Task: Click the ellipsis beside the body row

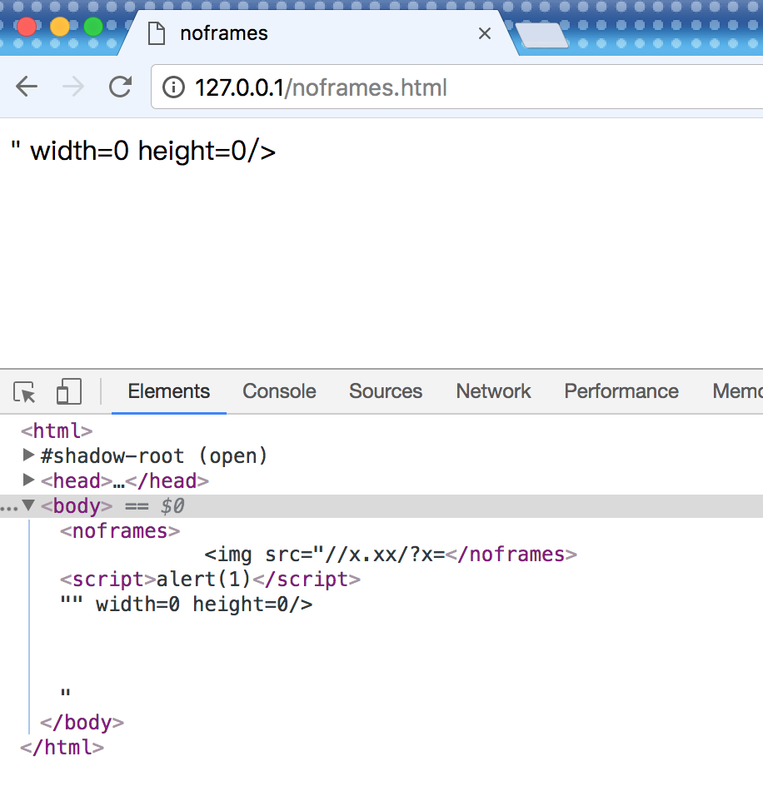Action: (x=9, y=507)
